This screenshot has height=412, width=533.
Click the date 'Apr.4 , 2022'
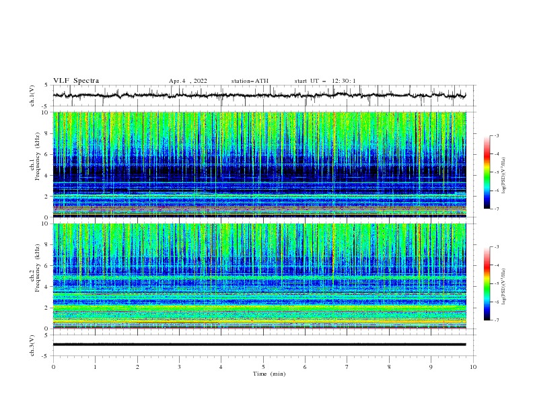(188, 81)
